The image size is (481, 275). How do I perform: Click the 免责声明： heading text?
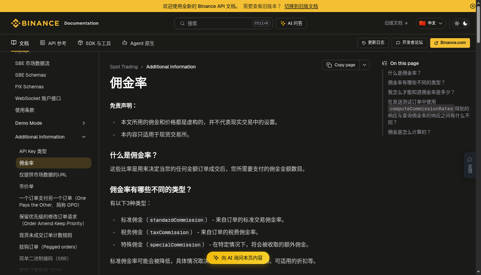[123, 106]
